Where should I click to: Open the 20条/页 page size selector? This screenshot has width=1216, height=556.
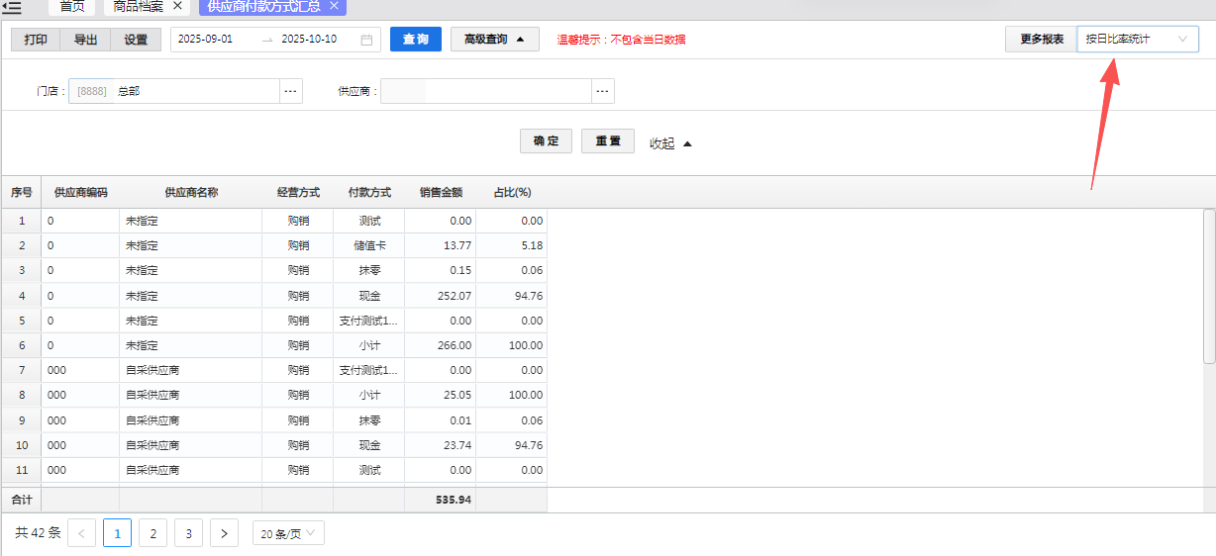[x=288, y=533]
